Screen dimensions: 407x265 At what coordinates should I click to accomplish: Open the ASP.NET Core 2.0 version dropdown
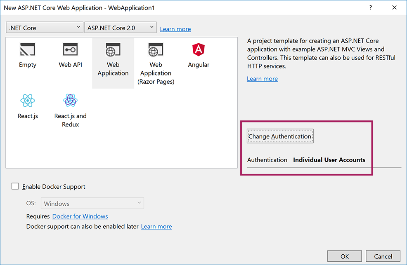tap(120, 27)
